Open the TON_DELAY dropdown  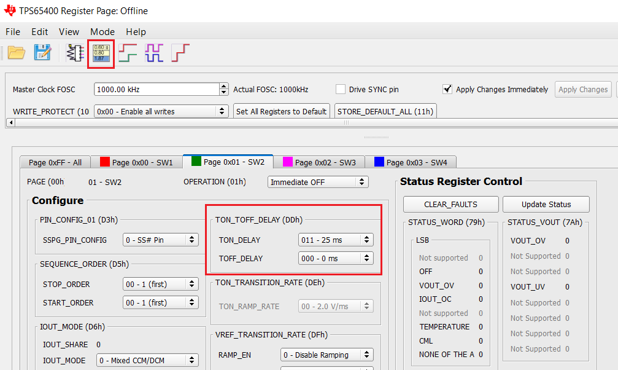tap(336, 240)
